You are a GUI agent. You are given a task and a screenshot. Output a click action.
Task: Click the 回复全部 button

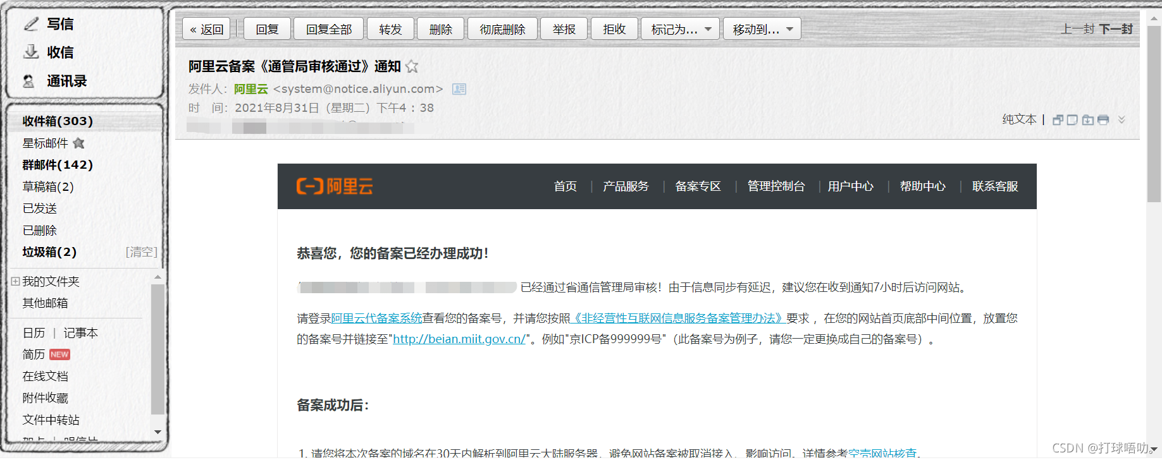coord(328,29)
